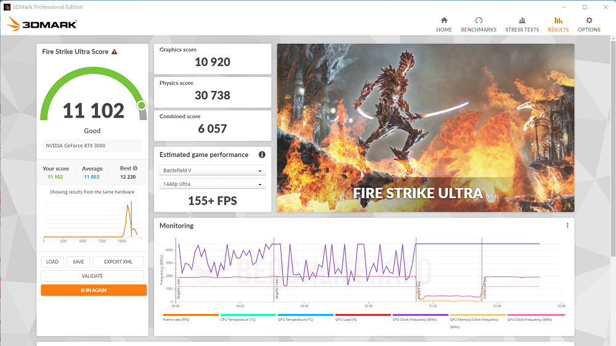Open the Options gear icon
Image resolution: width=616 pixels, height=346 pixels.
pyautogui.click(x=589, y=20)
